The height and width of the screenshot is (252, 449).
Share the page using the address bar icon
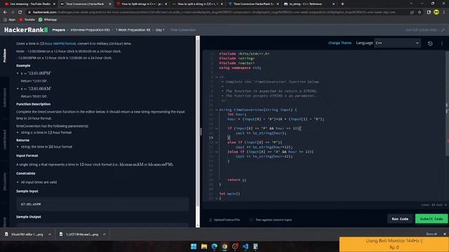pyautogui.click(x=412, y=13)
